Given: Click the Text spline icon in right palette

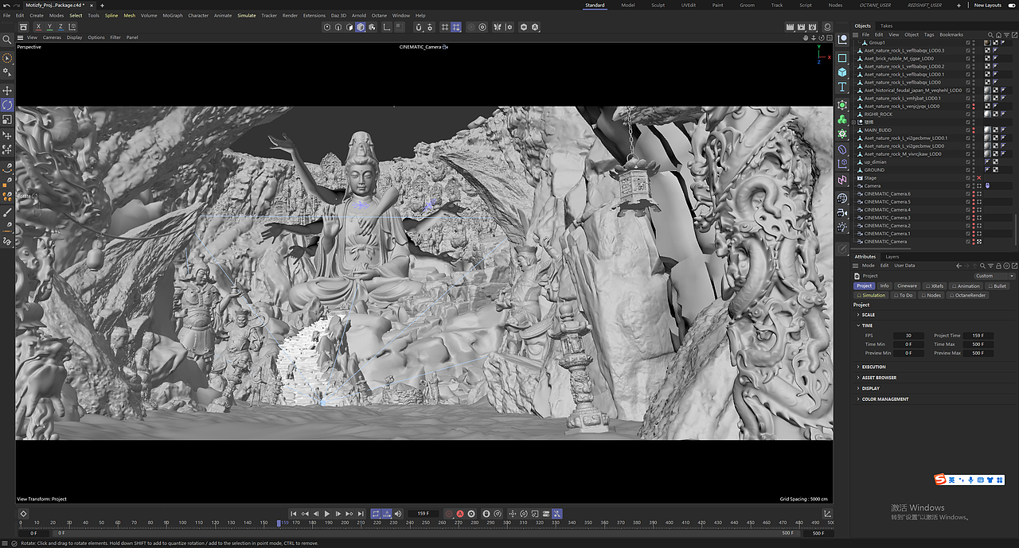Looking at the screenshot, I should pos(842,87).
